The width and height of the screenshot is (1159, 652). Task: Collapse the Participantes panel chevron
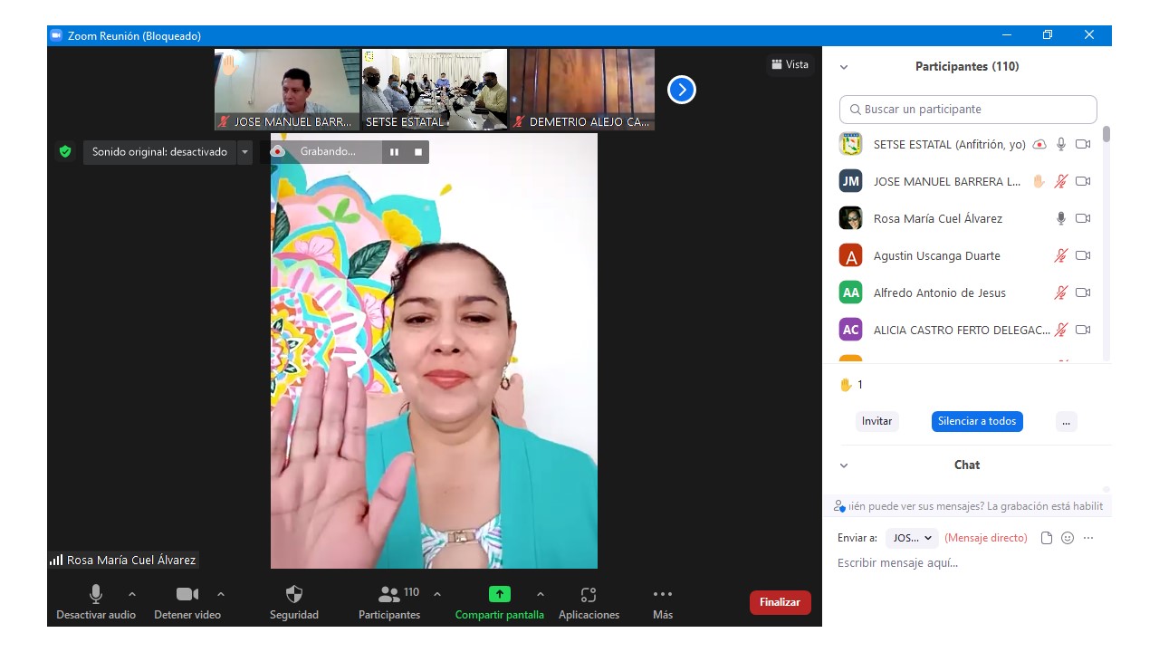point(844,67)
